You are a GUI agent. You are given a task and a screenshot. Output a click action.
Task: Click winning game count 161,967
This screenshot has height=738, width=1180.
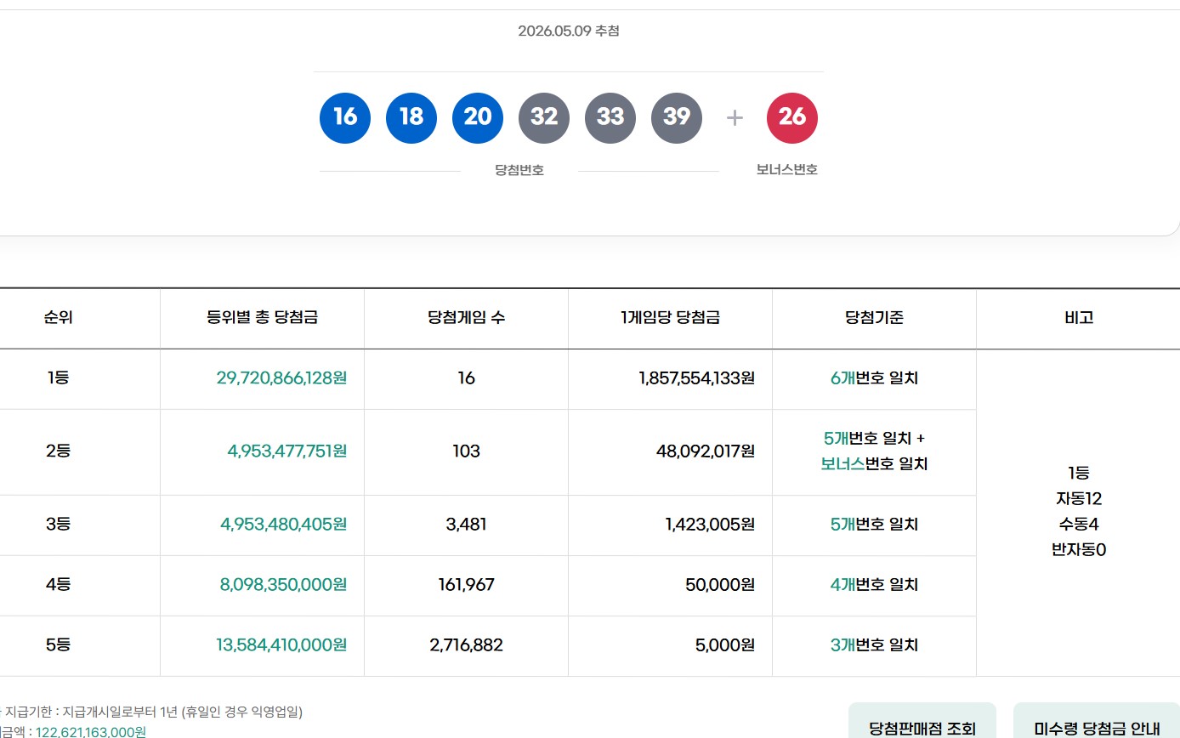pyautogui.click(x=466, y=585)
